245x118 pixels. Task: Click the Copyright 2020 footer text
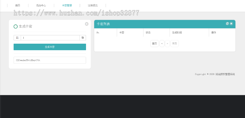pyautogui.click(x=215, y=74)
